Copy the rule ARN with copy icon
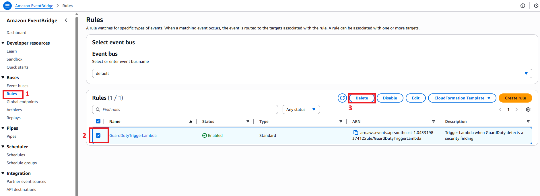 tap(356, 133)
